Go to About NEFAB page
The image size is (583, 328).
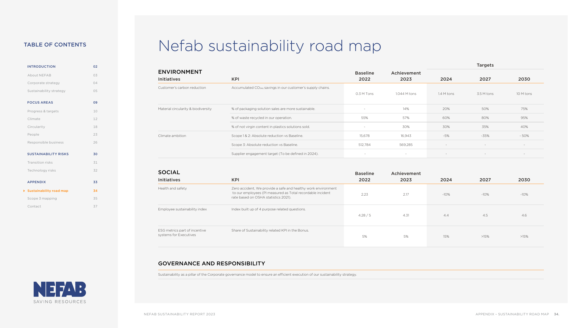click(x=39, y=75)
